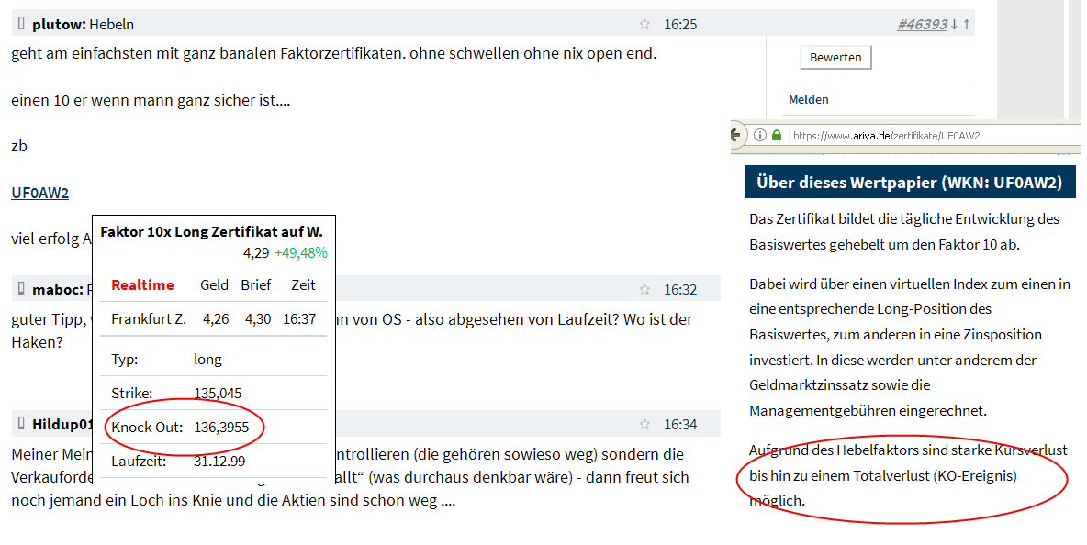1087x545 pixels.
Task: Click the down arrow next to #46393
Action: pyautogui.click(x=955, y=24)
